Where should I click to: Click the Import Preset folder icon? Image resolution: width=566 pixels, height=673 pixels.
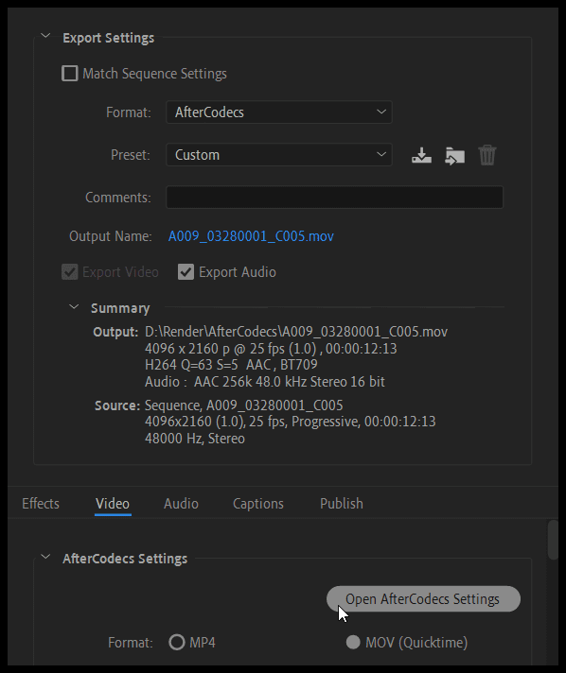[454, 155]
